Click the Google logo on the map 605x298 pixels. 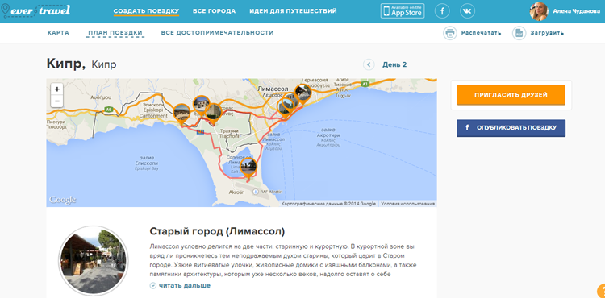point(62,200)
